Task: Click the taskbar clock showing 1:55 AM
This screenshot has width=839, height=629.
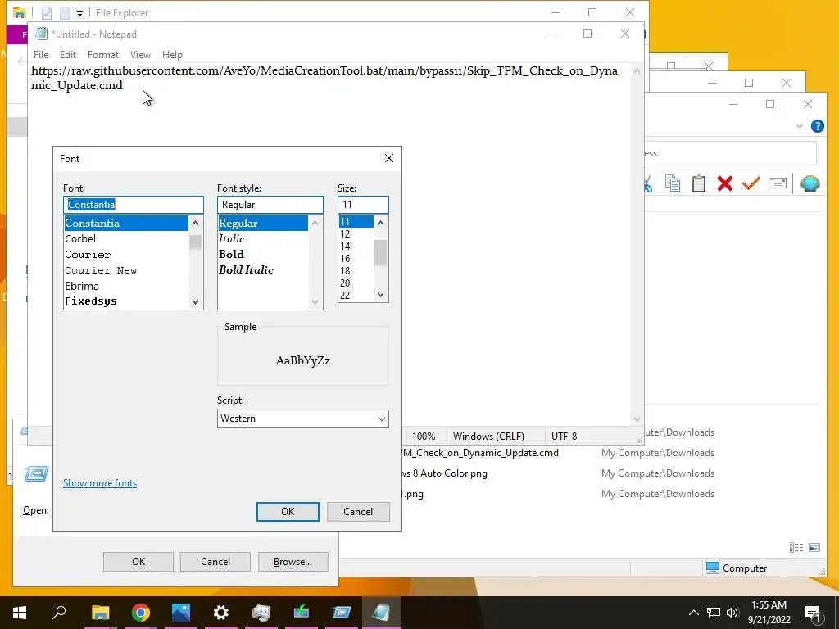Action: click(769, 613)
